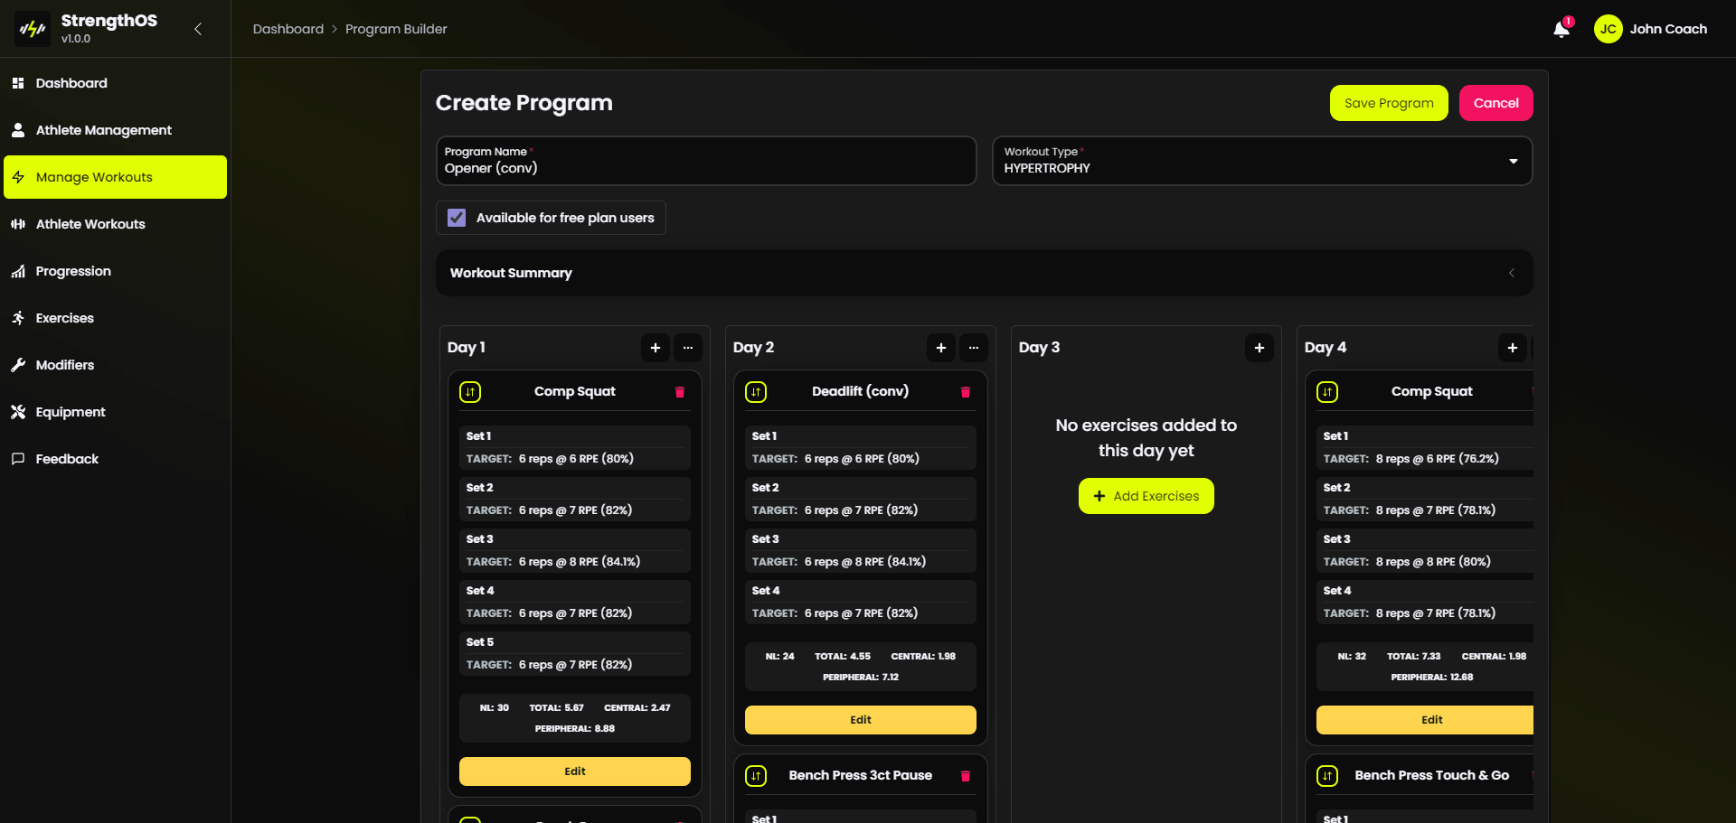The height and width of the screenshot is (823, 1736).
Task: Select Equipment in the sidebar
Action: 70,412
